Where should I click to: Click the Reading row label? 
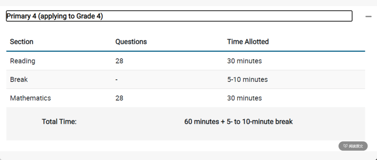23,61
